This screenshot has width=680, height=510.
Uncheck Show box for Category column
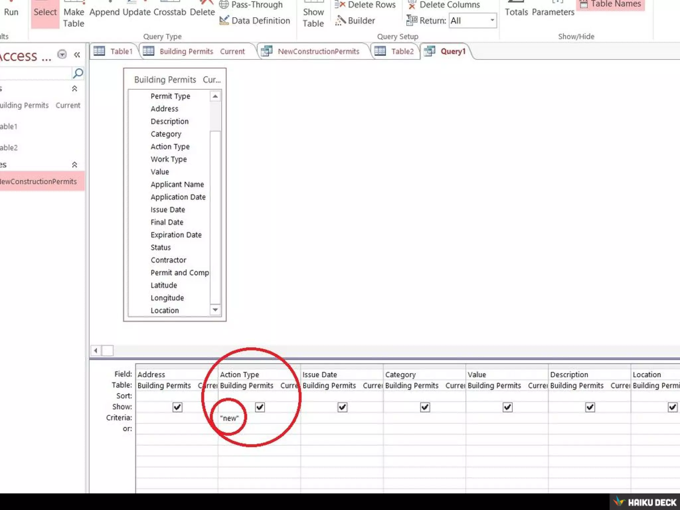pos(425,407)
